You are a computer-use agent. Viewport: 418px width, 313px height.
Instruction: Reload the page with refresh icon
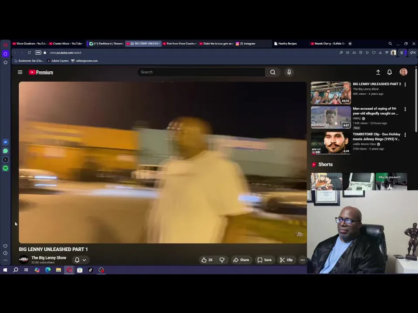pos(29,53)
